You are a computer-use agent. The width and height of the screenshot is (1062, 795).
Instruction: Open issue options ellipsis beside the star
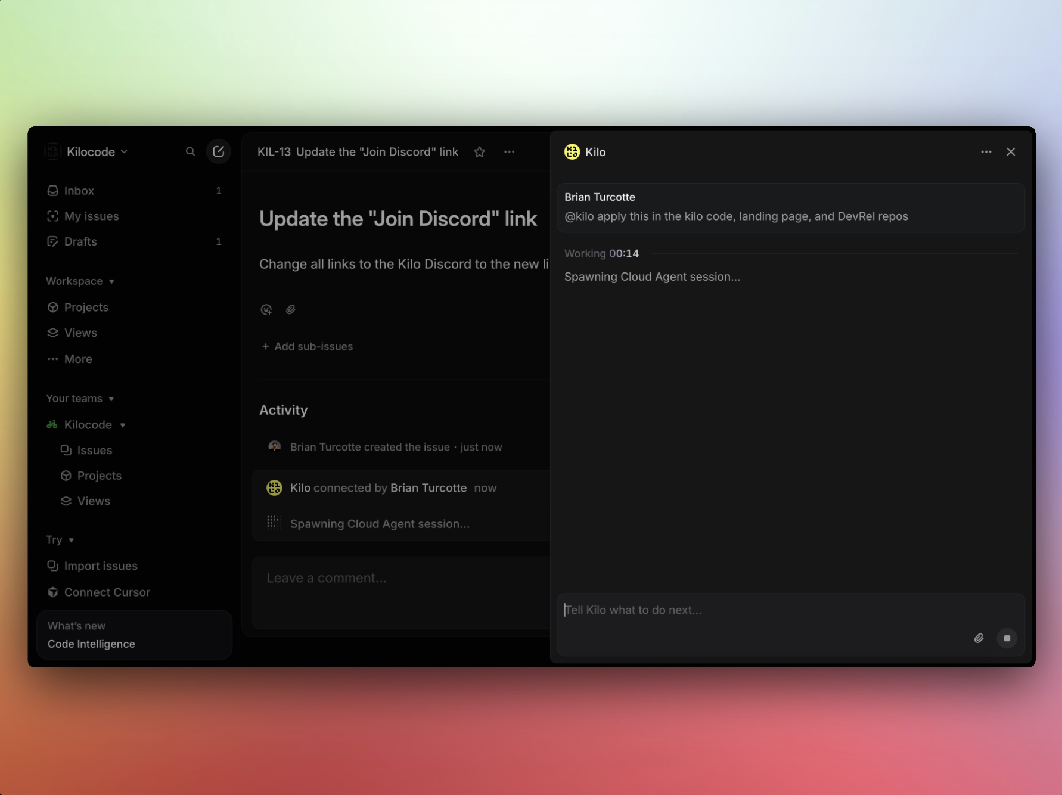pyautogui.click(x=509, y=152)
